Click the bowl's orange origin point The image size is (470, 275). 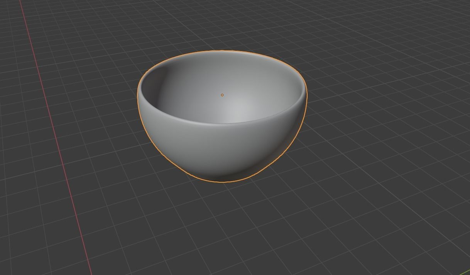[x=222, y=95]
